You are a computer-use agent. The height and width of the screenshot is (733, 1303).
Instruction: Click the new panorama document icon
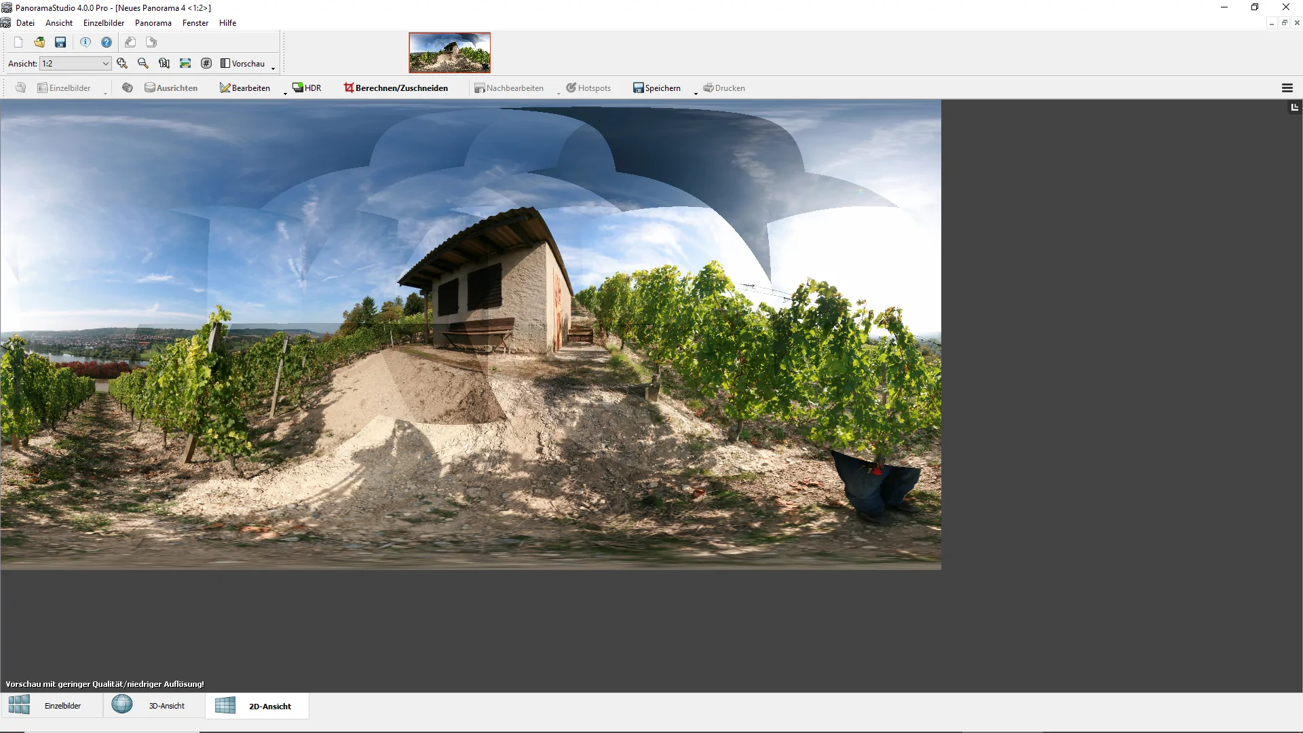[18, 42]
